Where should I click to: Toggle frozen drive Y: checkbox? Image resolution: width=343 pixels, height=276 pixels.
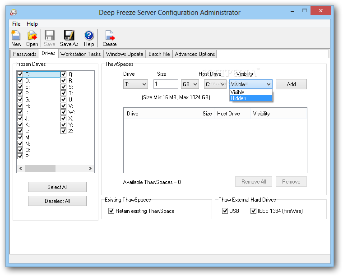point(64,124)
